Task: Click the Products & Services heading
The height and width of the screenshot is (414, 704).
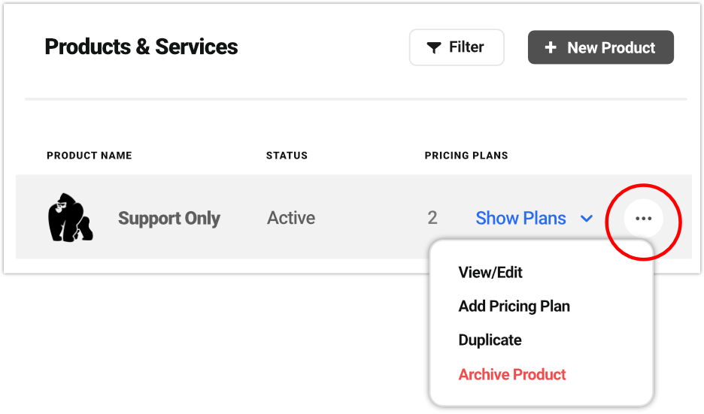Action: point(141,47)
